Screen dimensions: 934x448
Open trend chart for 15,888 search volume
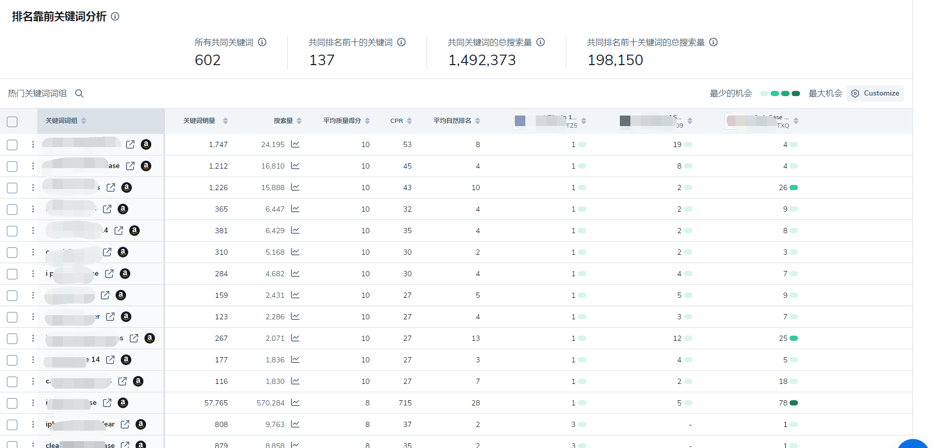pyautogui.click(x=295, y=187)
